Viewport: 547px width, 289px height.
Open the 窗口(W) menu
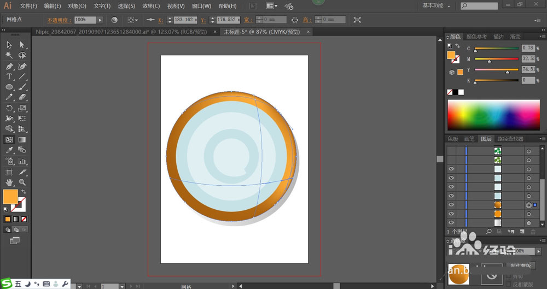pos(202,6)
